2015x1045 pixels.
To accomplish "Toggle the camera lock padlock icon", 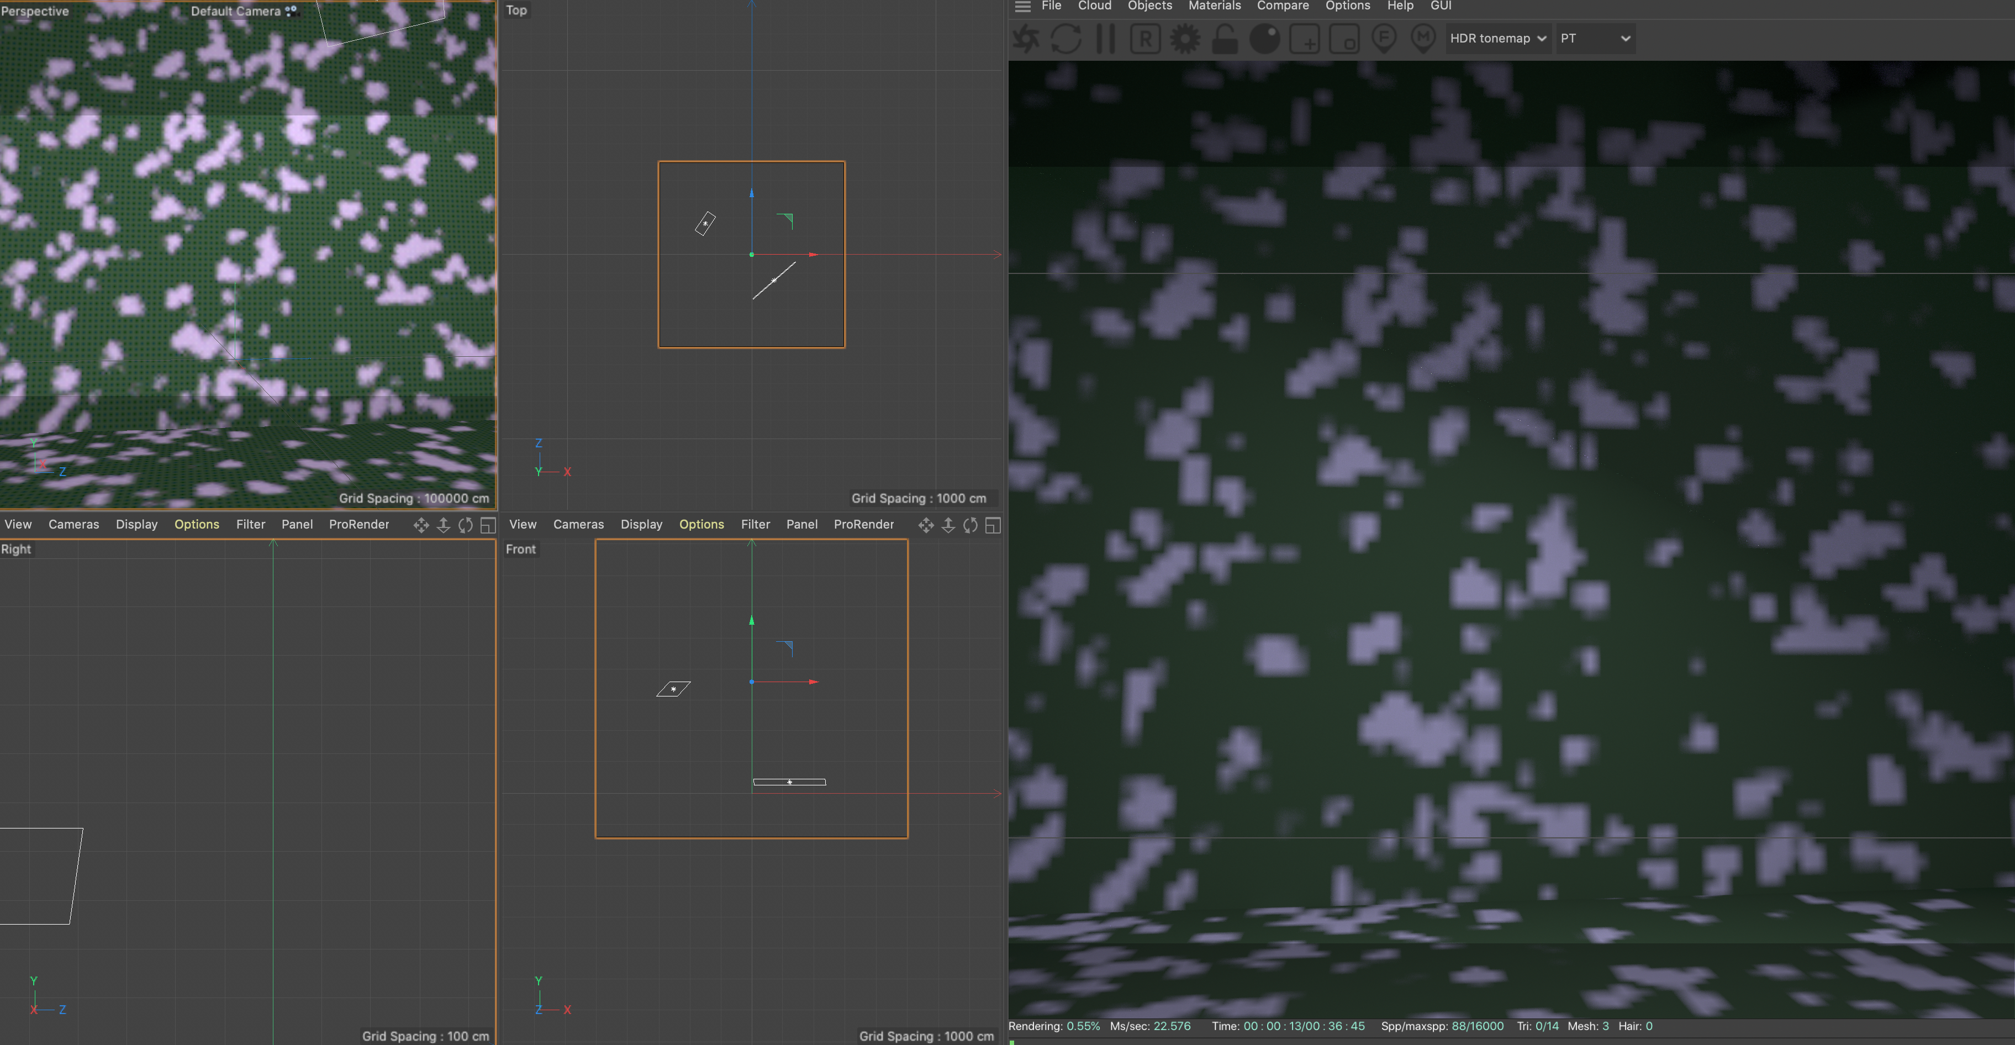I will [1225, 38].
